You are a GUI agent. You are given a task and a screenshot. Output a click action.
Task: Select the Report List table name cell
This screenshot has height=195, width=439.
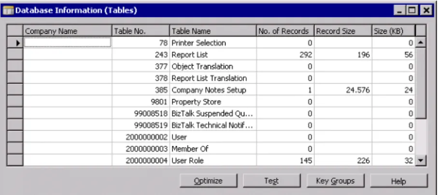[x=213, y=55]
